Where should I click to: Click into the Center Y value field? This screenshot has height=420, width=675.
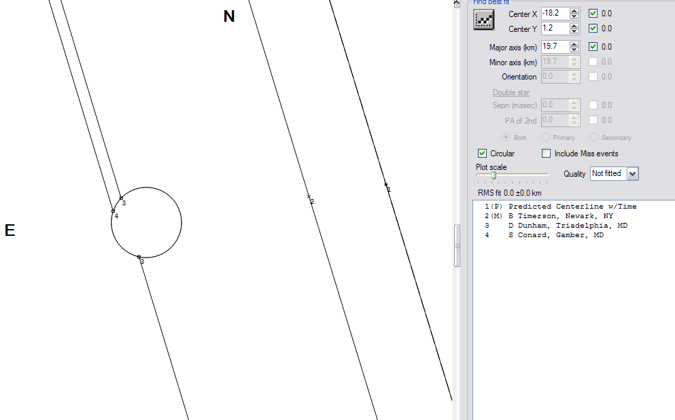tap(555, 29)
